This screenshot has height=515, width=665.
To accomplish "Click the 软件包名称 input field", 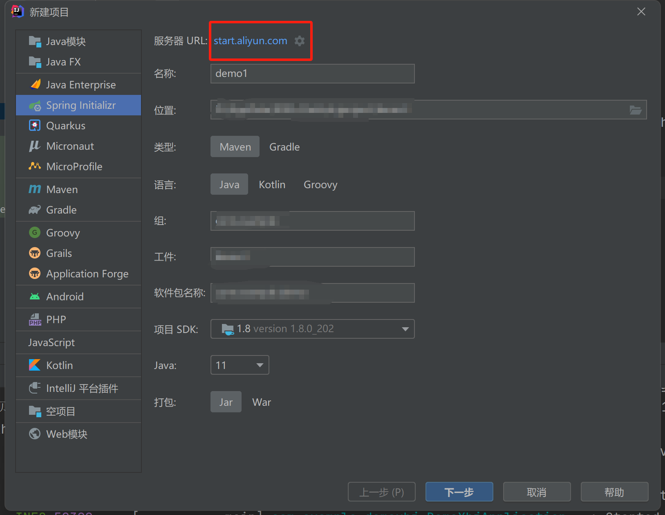I will pyautogui.click(x=313, y=293).
